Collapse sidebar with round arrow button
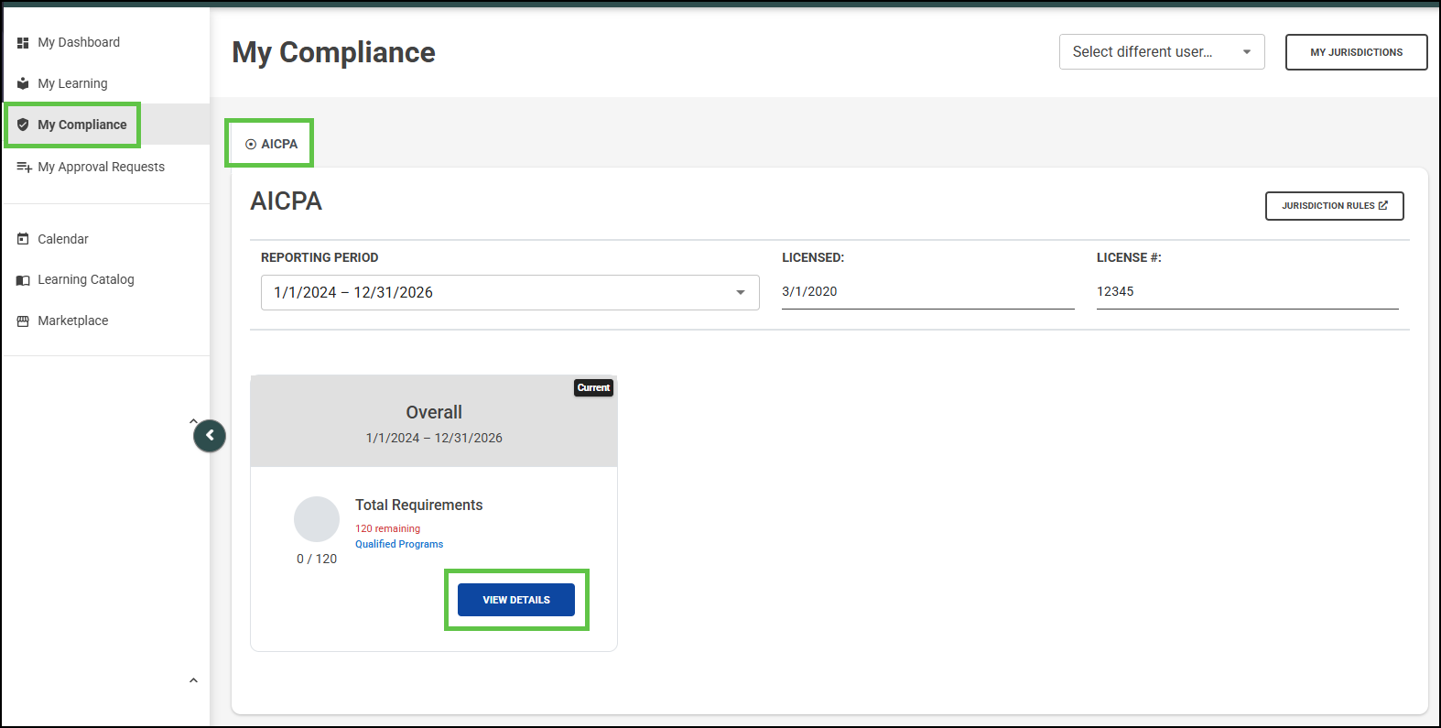The image size is (1441, 728). tap(210, 436)
